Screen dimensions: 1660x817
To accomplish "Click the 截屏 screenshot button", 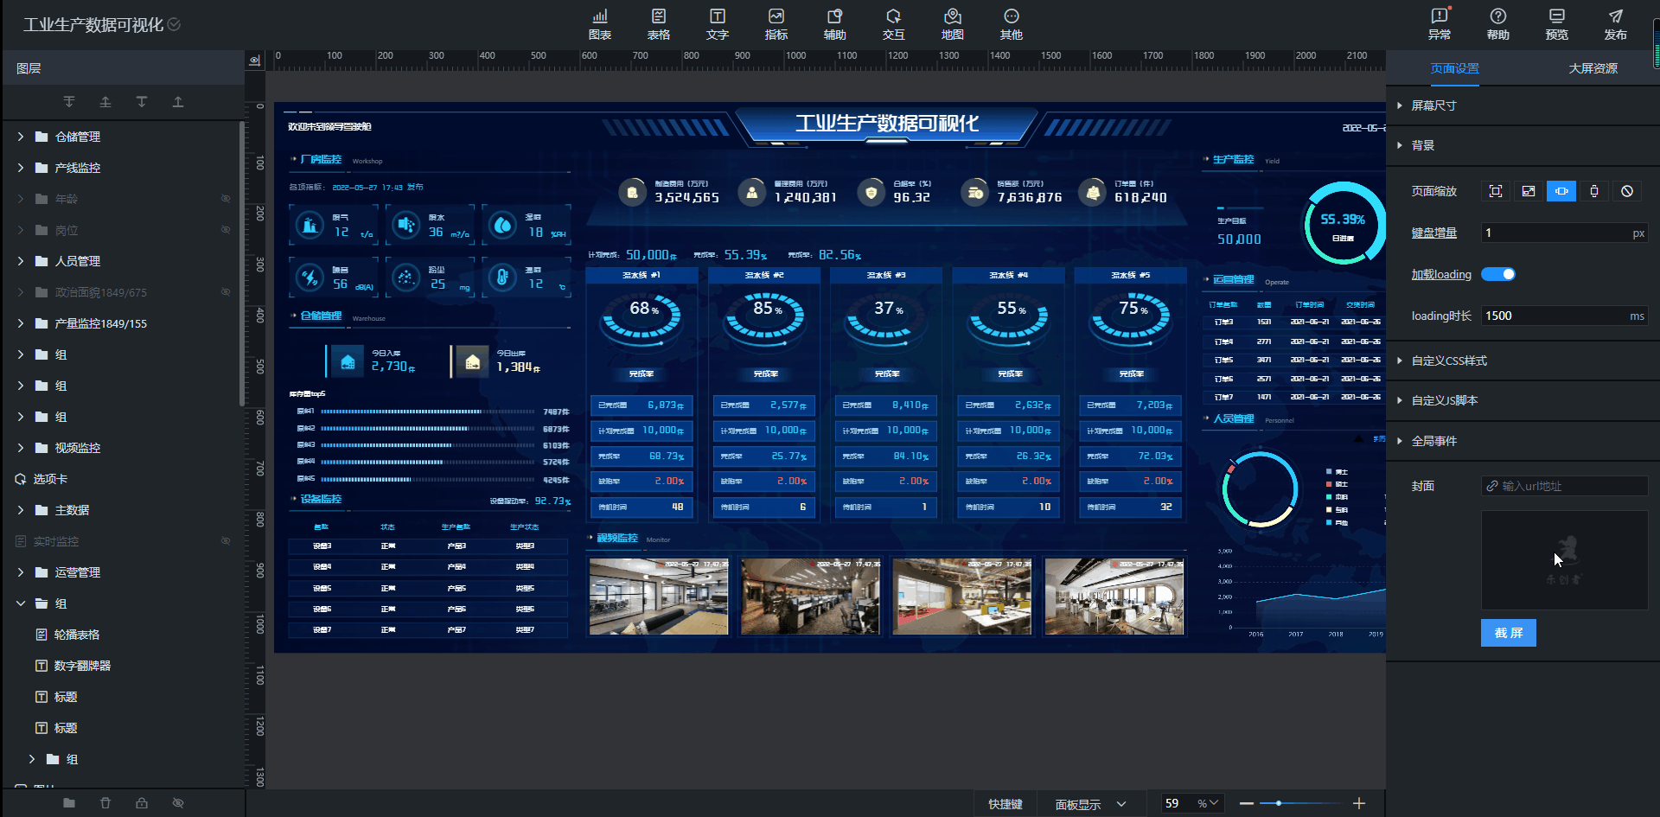I will [1508, 633].
